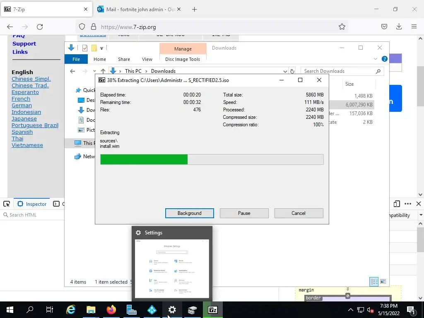The image size is (424, 318).
Task: Switch language to Esperanto
Action: pyautogui.click(x=25, y=92)
